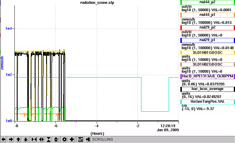Click the radiation_ozone.stp graph title
Image resolution: width=235 pixels, height=143 pixels.
97,3
